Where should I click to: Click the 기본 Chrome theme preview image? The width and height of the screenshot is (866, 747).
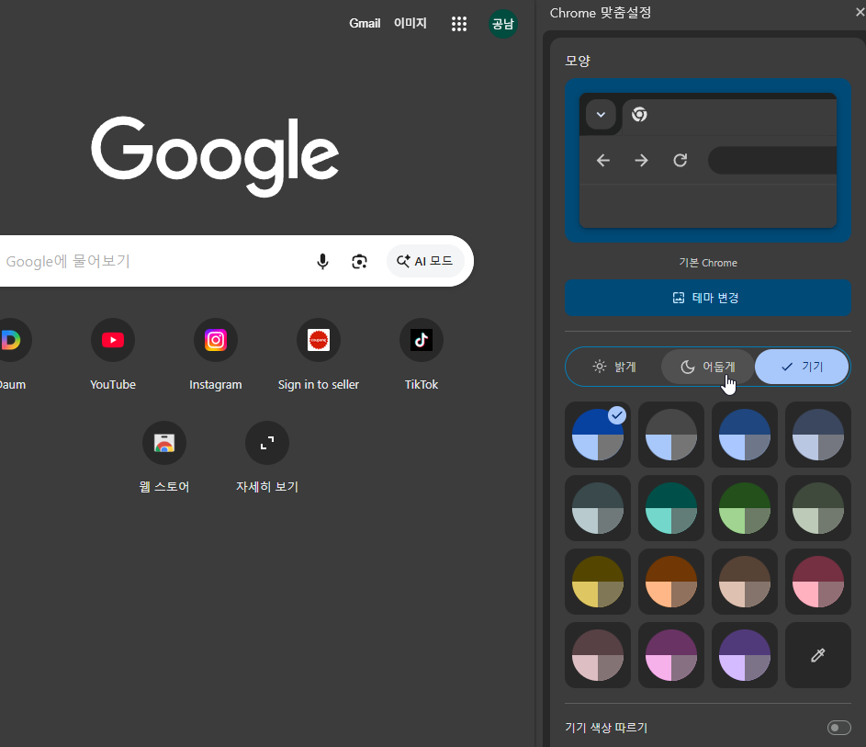pyautogui.click(x=707, y=160)
